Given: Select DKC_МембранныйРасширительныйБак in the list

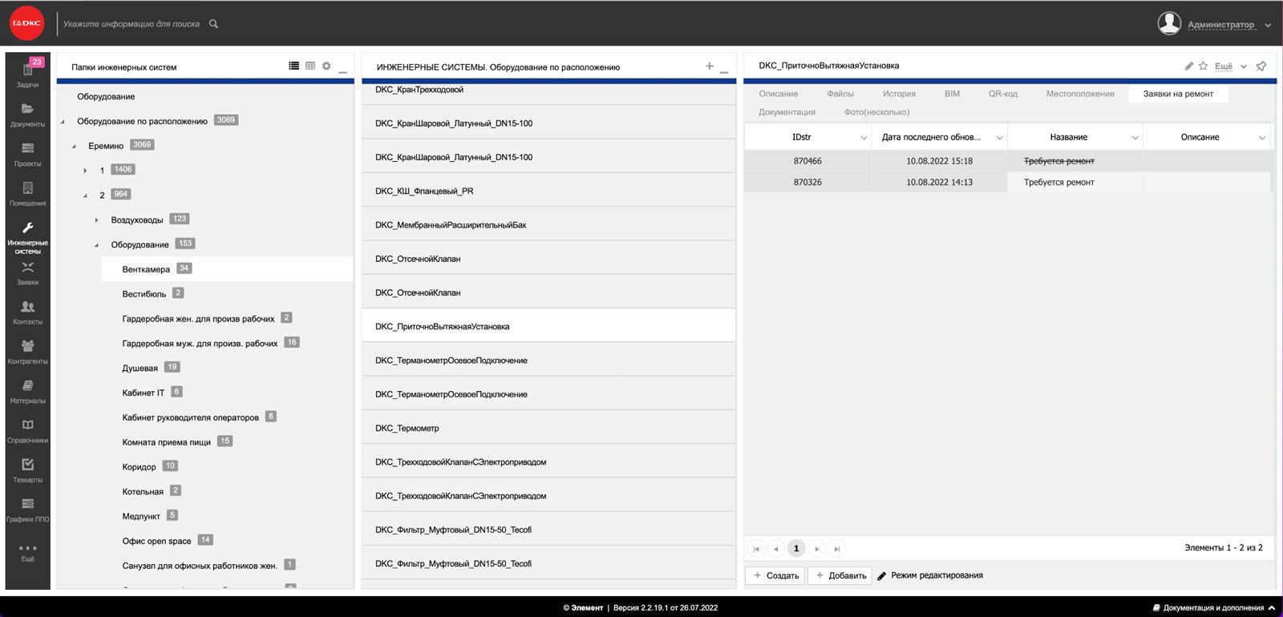Looking at the screenshot, I should tap(548, 225).
